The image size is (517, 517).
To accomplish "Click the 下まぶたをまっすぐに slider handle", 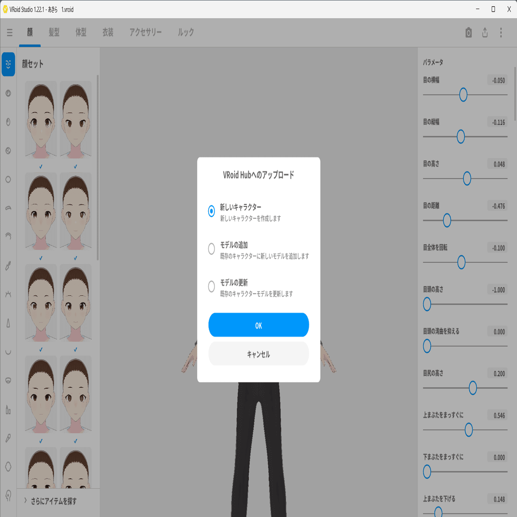I will click(x=427, y=472).
